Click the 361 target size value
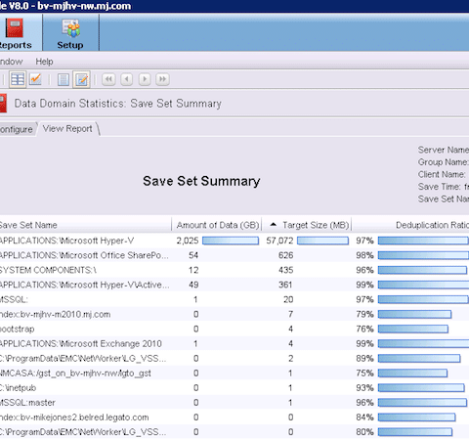Viewport: 469px width, 440px height. pos(285,285)
